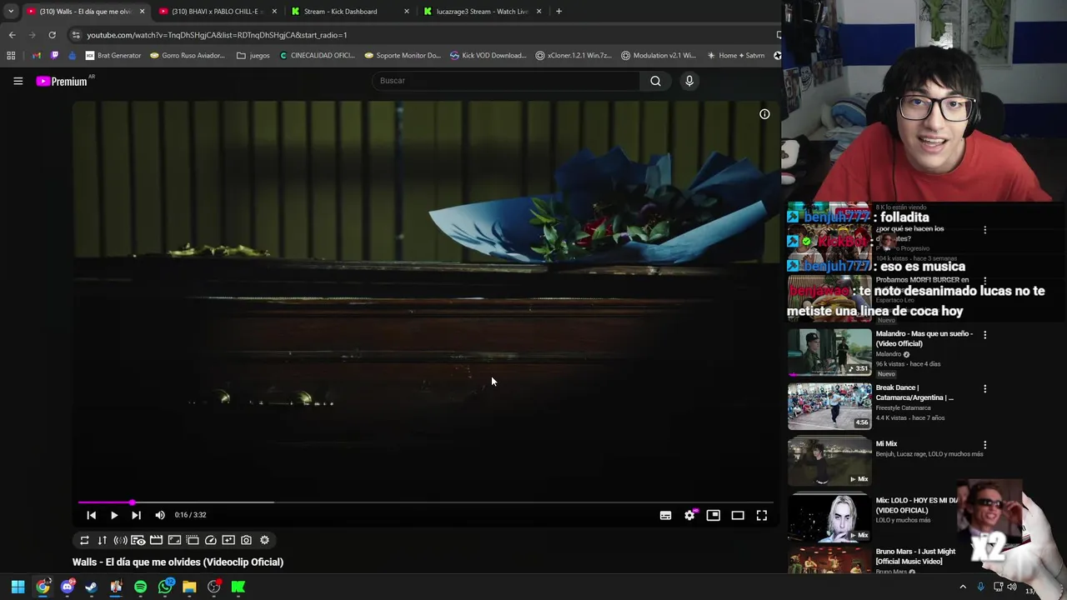
Task: Open Malandro - Mas que un sueño thumbnail
Action: click(829, 352)
